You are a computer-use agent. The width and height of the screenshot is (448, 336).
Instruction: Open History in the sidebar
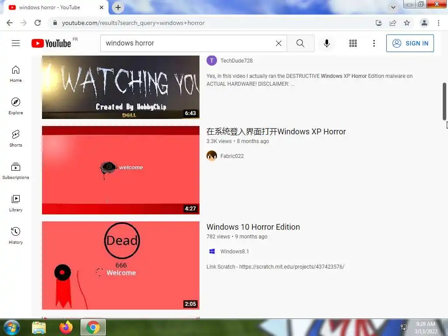[x=16, y=236]
